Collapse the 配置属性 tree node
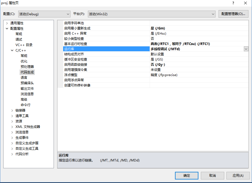252x183 pixels. 7,28
